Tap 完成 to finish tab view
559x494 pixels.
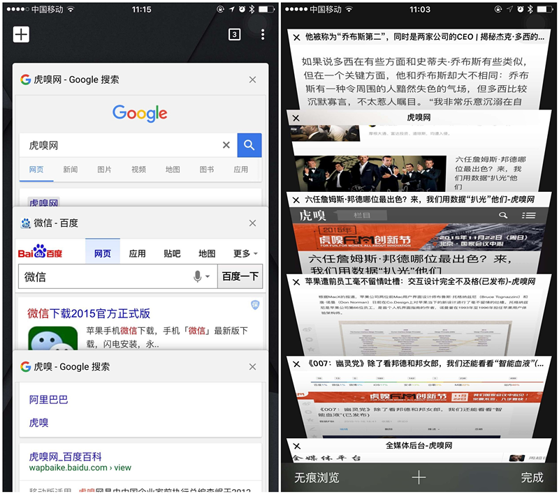tap(532, 478)
